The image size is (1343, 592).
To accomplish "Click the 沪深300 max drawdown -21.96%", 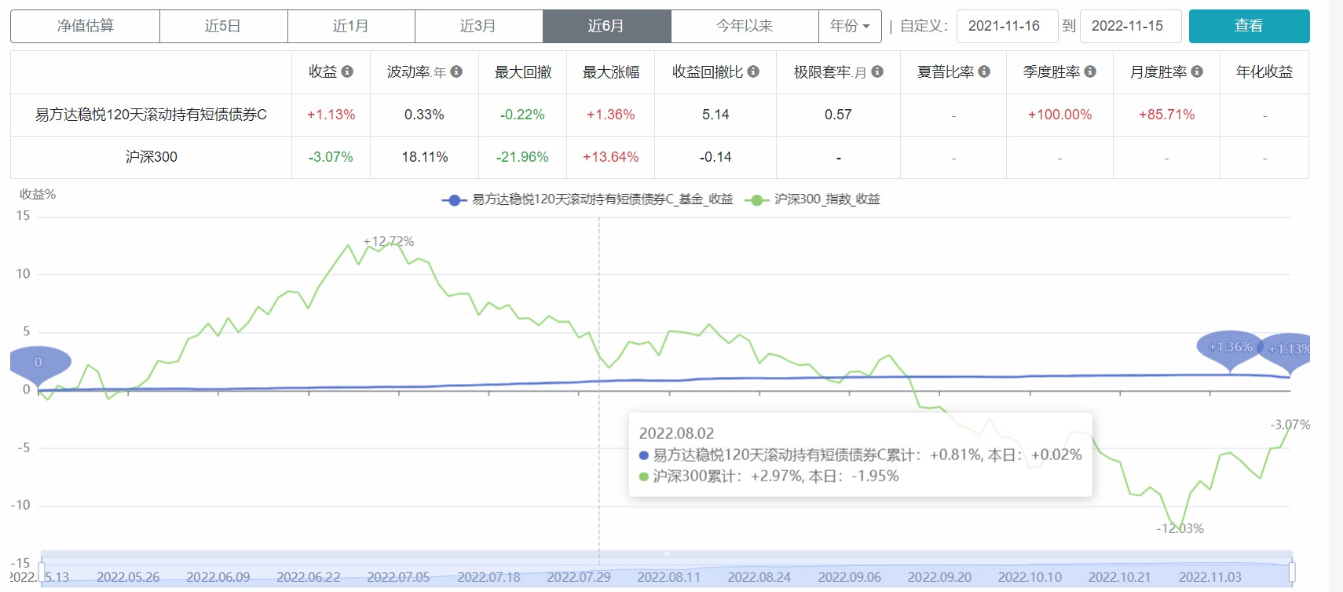I will [522, 157].
